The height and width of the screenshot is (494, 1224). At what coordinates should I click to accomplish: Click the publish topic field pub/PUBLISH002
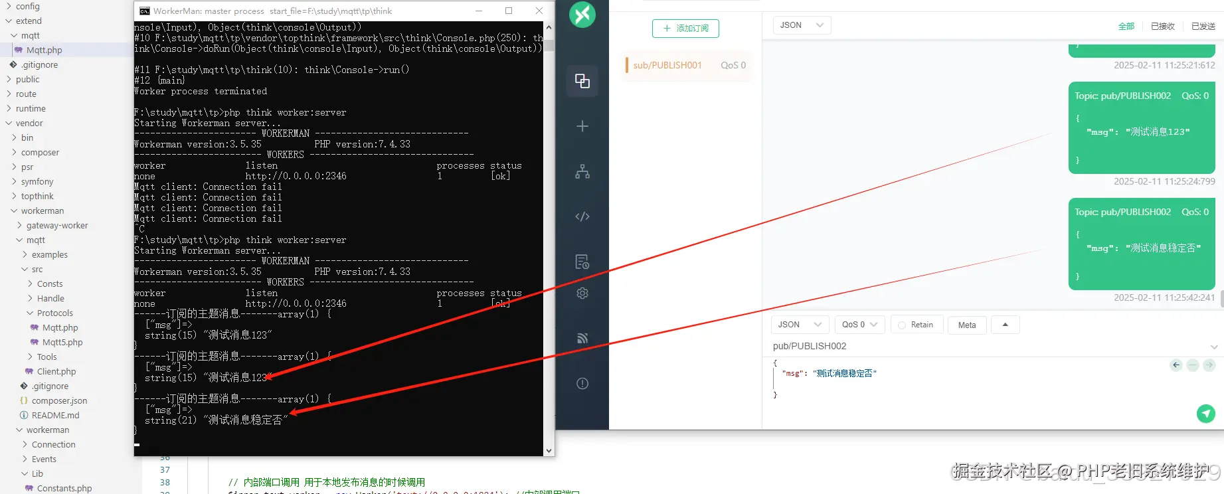[990, 346]
